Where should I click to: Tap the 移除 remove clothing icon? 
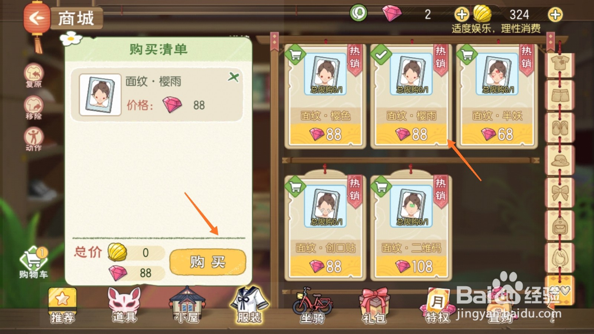[34, 107]
